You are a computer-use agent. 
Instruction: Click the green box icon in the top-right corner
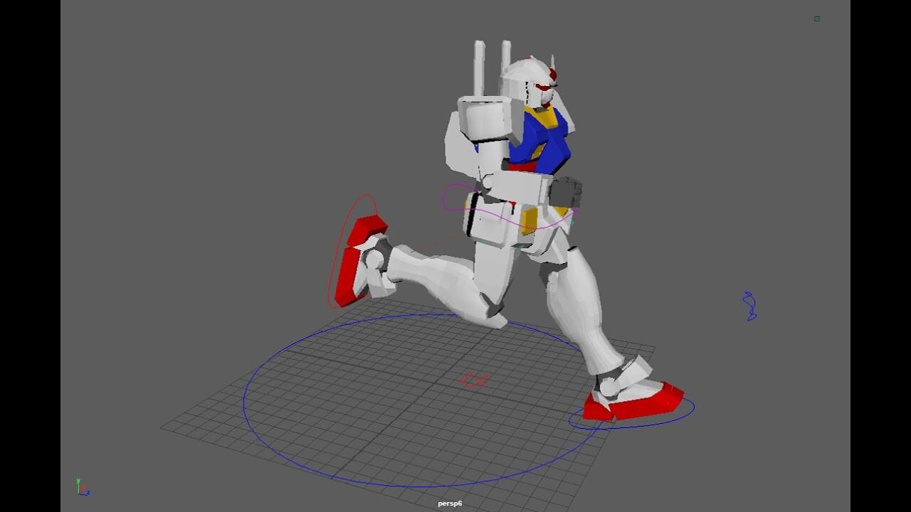click(x=817, y=18)
